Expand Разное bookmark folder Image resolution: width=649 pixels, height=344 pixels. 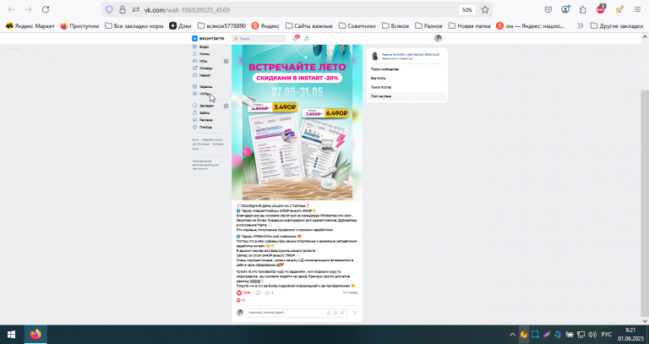click(x=428, y=25)
